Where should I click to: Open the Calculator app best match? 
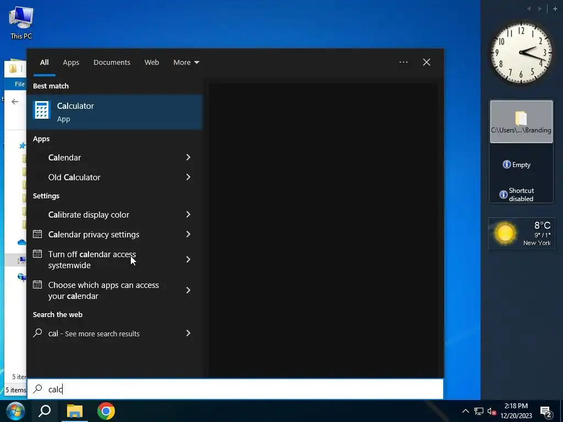pos(114,112)
